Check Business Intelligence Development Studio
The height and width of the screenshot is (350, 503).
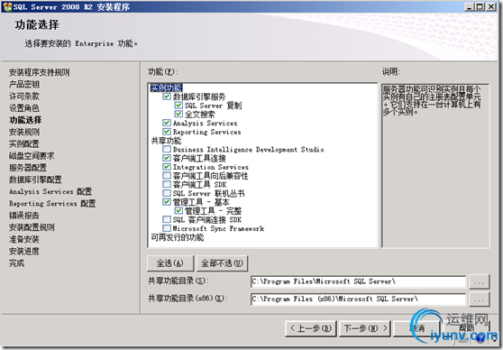[167, 149]
